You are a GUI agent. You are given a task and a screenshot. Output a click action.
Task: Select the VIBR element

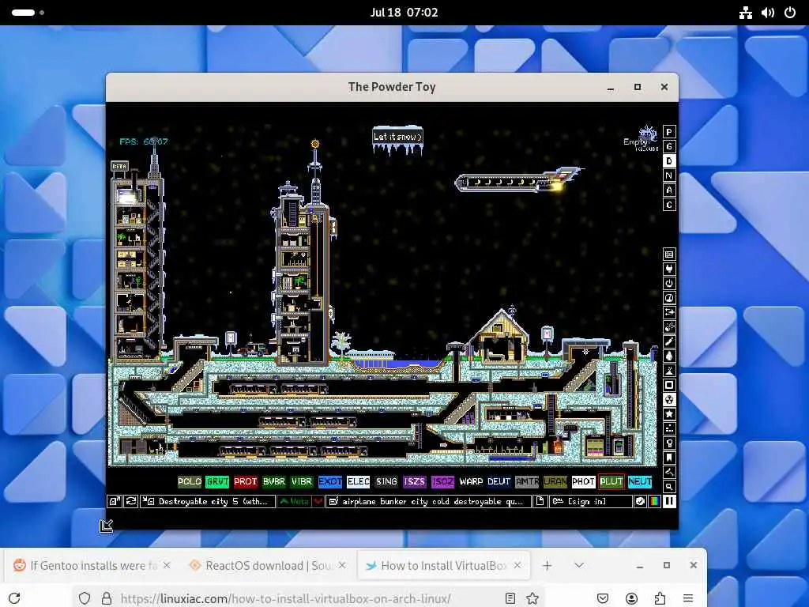click(x=302, y=481)
